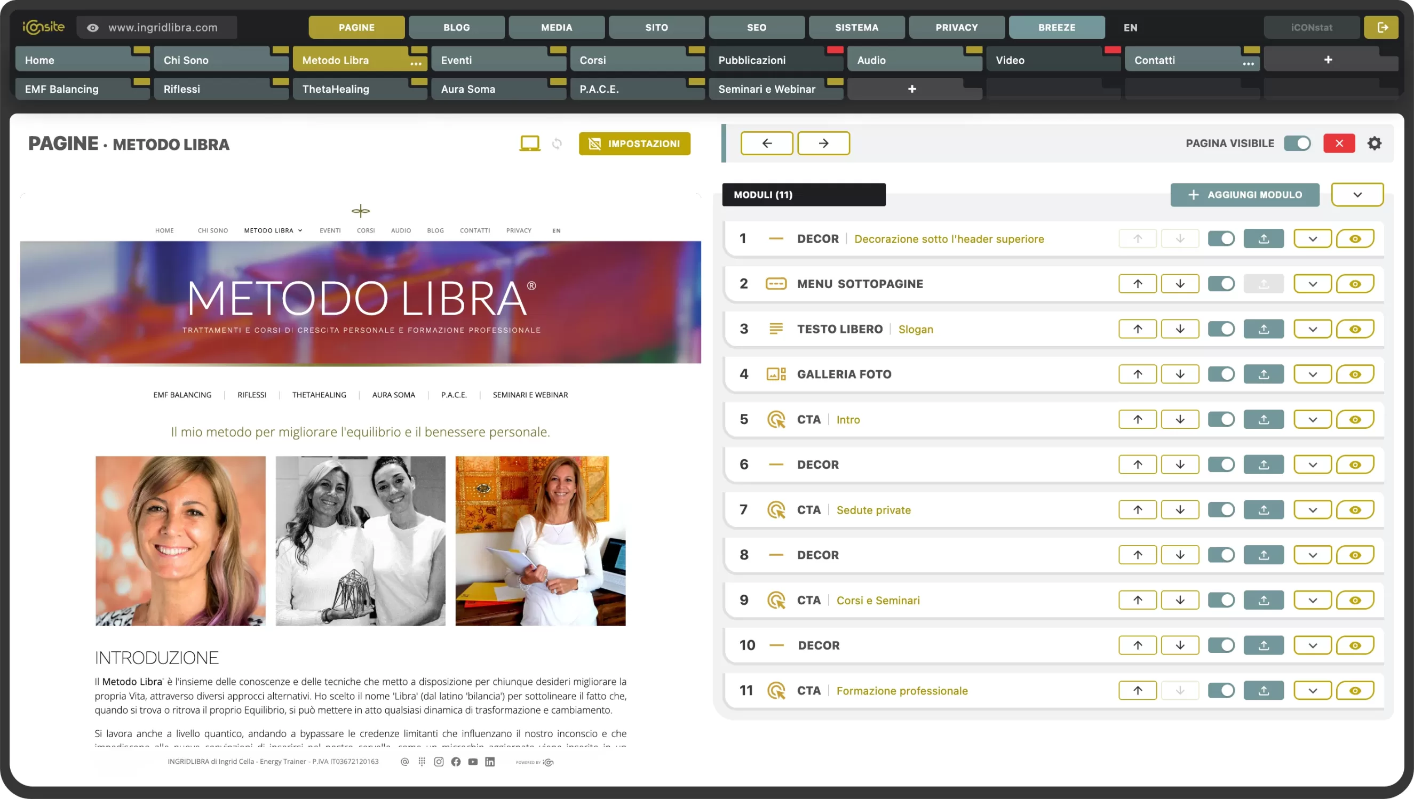Move Menu Sottopagine module up
The height and width of the screenshot is (799, 1414).
[1138, 284]
